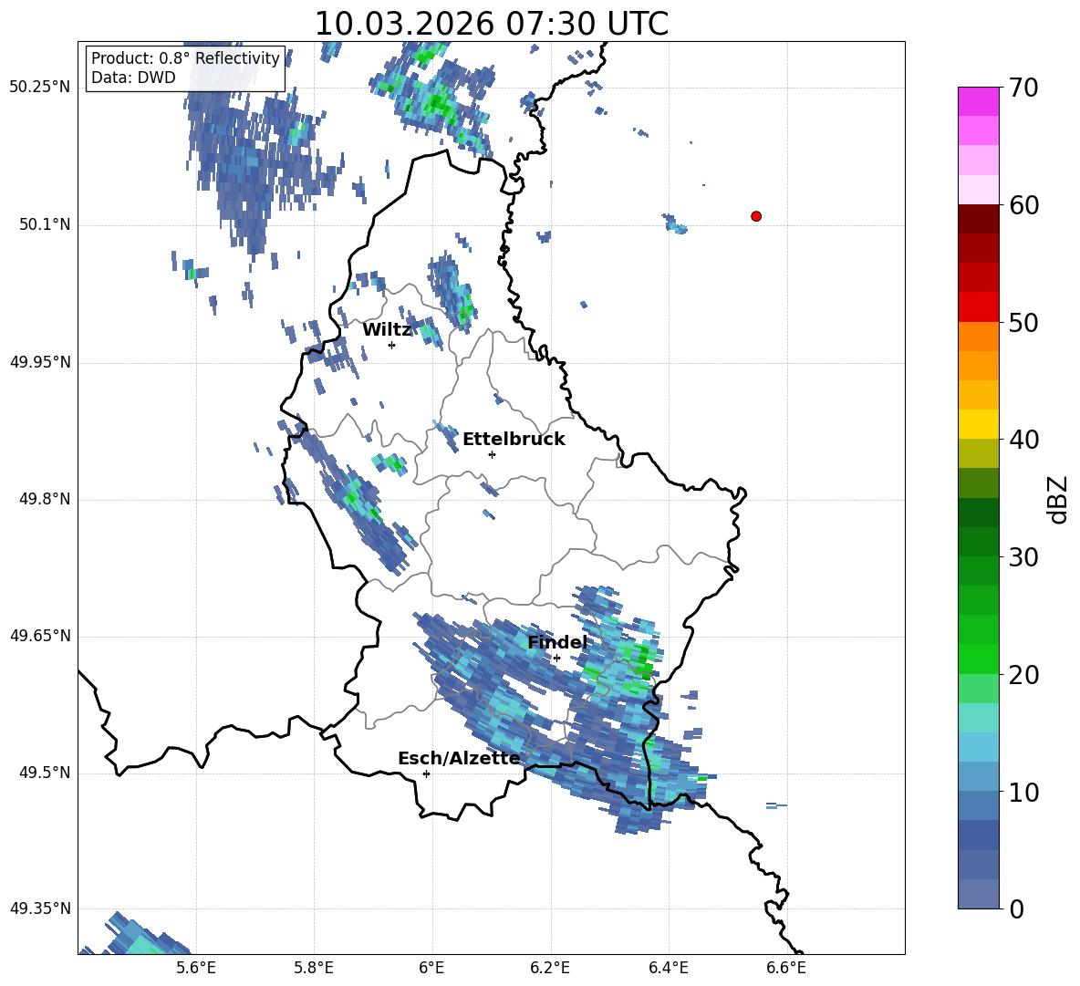Click the Wiltz station cross marker
This screenshot has width=1080, height=986.
tap(392, 345)
